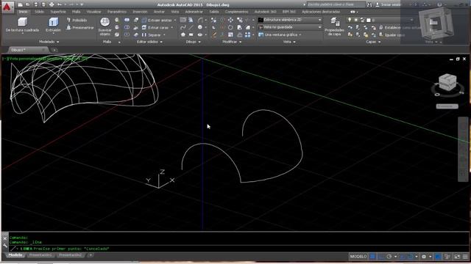Viewport: 471px width, 264px height.
Task: Switch to the Modelo layout tab
Action: (x=15, y=255)
